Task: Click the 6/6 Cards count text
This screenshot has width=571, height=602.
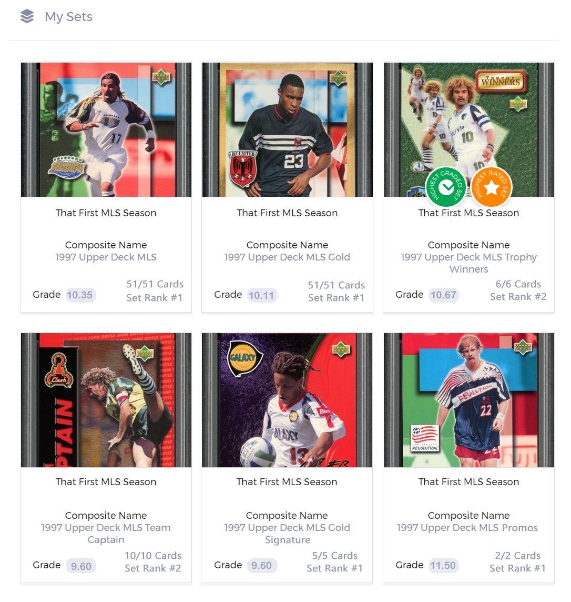Action: tap(518, 284)
